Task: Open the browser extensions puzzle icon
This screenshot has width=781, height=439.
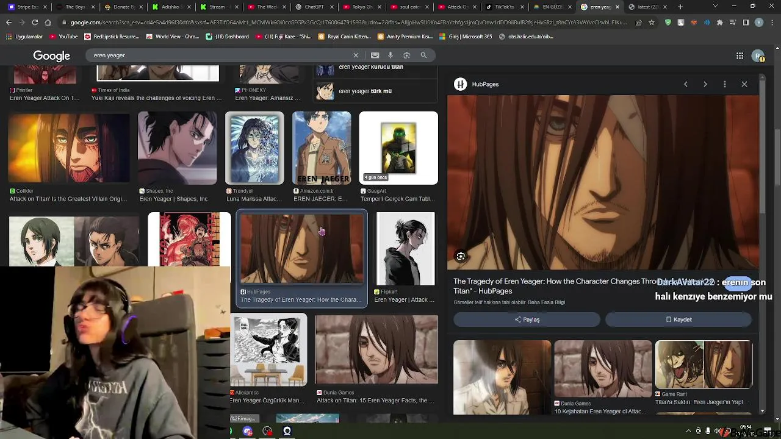Action: tap(720, 23)
